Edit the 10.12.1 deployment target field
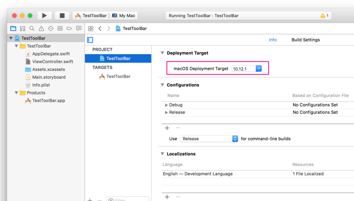Viewport: 354px width, 201px height. [244, 69]
